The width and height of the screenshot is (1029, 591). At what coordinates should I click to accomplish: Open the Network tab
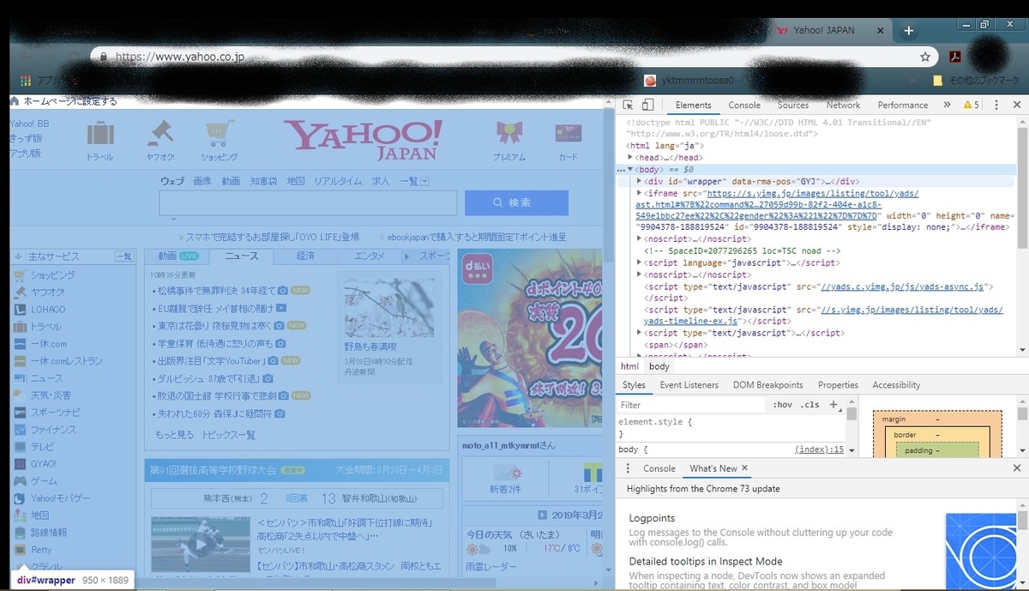[x=843, y=105]
